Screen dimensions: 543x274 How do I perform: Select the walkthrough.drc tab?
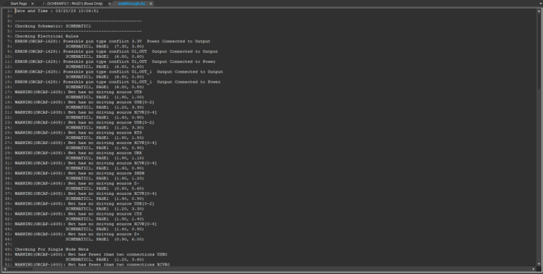pyautogui.click(x=132, y=4)
